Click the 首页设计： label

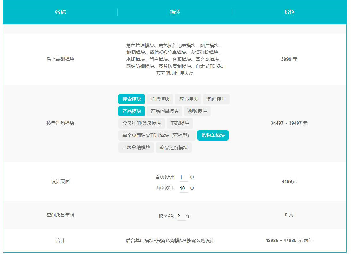165,177
